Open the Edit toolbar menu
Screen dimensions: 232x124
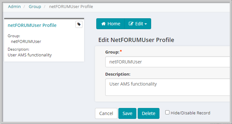pyautogui.click(x=138, y=24)
